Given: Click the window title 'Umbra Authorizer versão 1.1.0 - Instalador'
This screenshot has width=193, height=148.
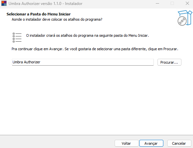Looking at the screenshot, I should point(45,4).
